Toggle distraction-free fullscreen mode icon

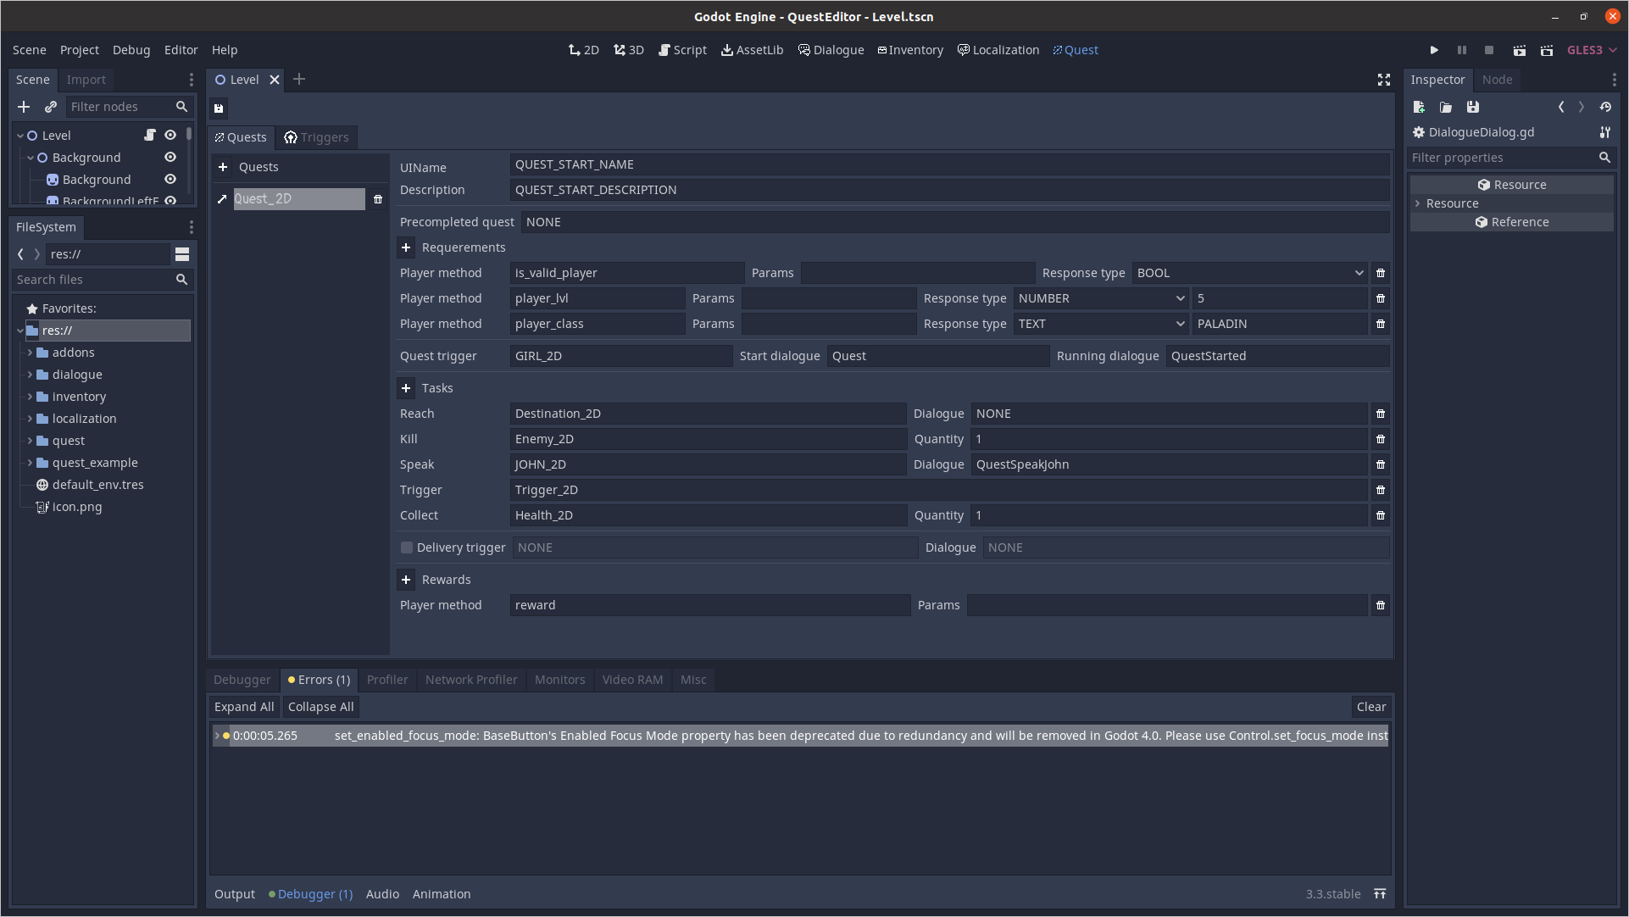click(x=1384, y=80)
